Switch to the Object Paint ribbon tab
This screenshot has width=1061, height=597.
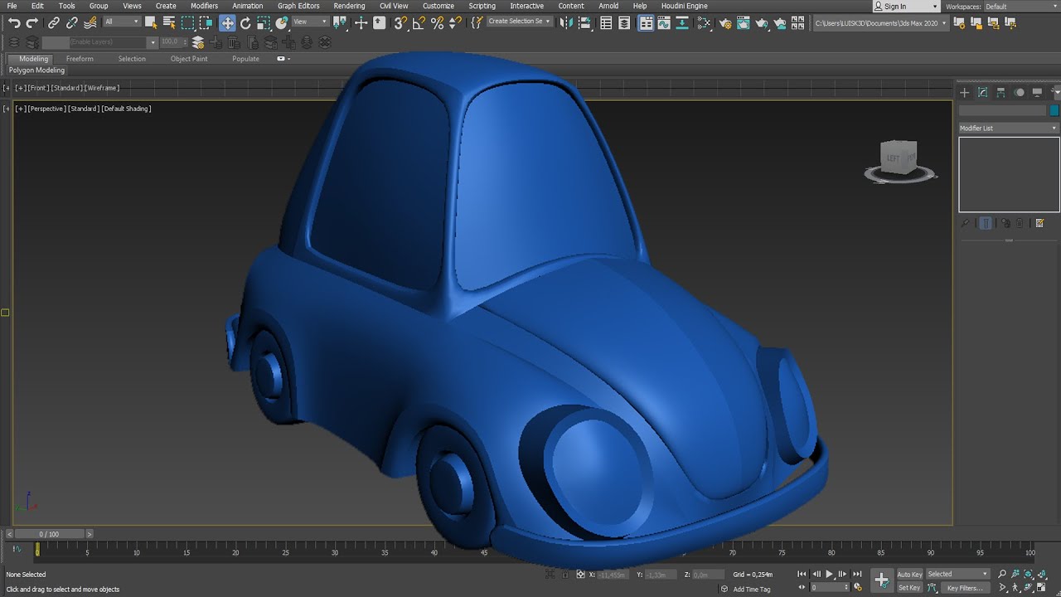click(189, 59)
